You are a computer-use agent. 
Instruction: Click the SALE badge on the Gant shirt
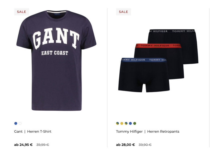tap(21, 12)
